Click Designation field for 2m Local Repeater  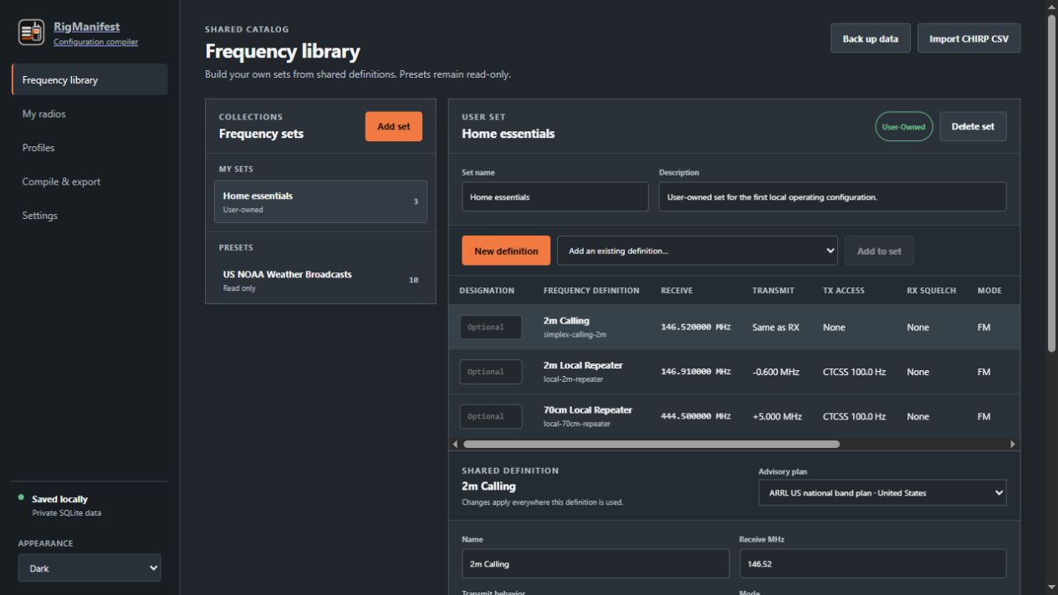[x=491, y=372]
